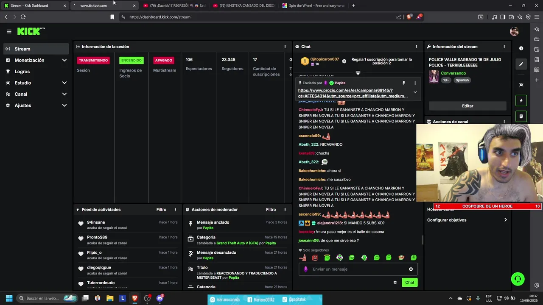Insert the halo angel emote
Image resolution: width=543 pixels, height=305 pixels.
pos(327,258)
